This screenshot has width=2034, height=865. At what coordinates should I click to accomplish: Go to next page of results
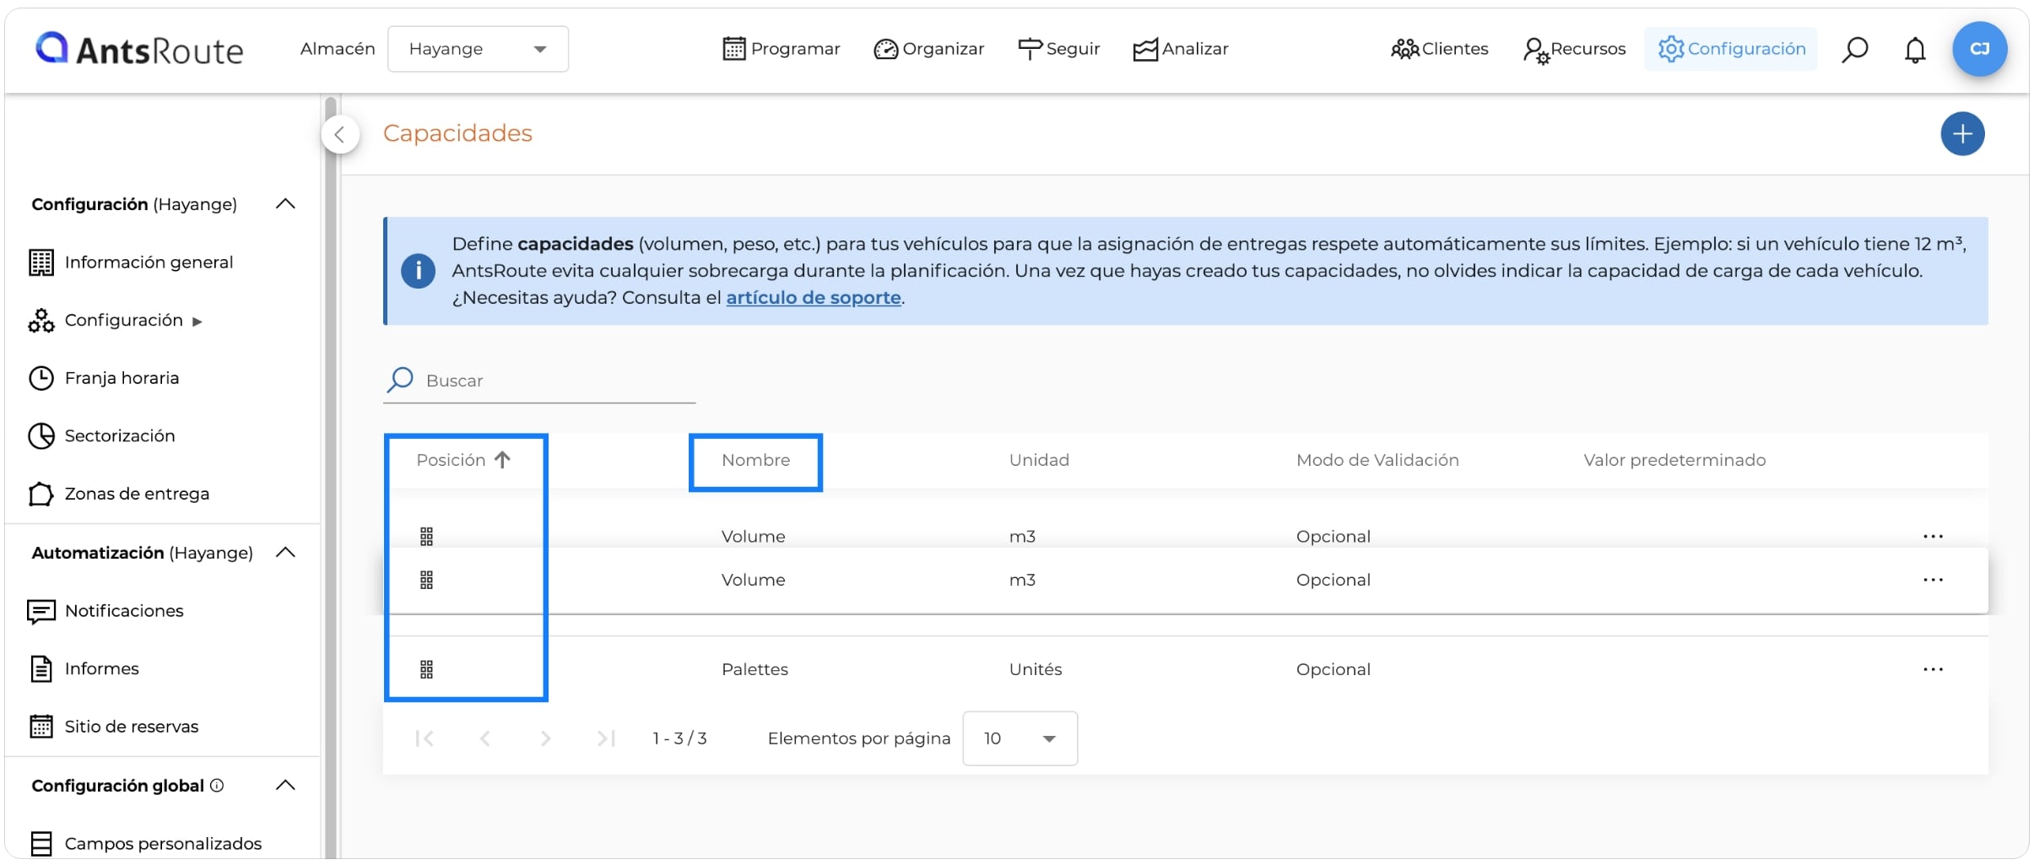point(545,739)
